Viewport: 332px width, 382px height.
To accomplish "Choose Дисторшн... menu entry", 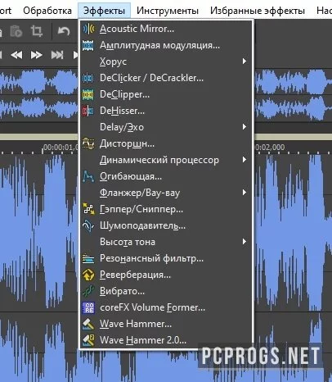I will (166, 143).
